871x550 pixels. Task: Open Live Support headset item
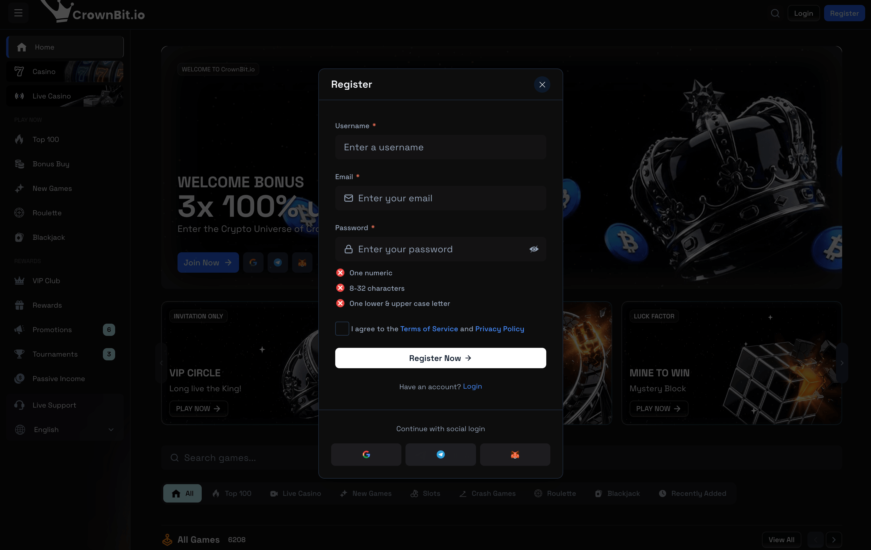[x=65, y=405]
